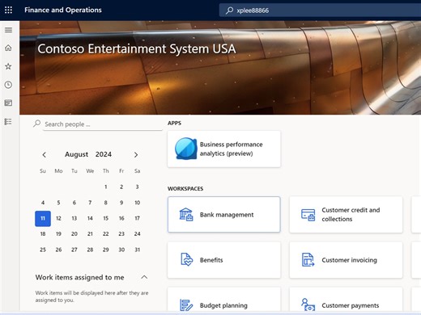Screen dimensions: 421x315
Task: Select August 3 in calendar
Action: pos(138,187)
